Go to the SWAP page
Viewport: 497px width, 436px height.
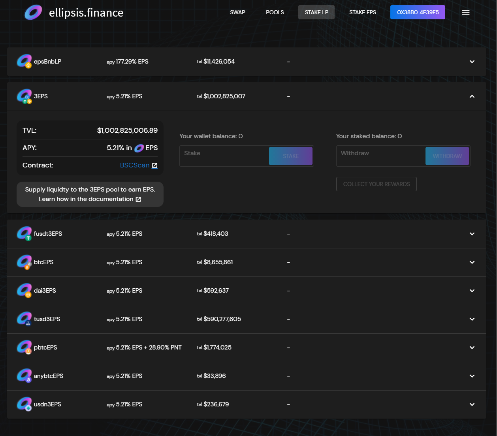pos(237,12)
